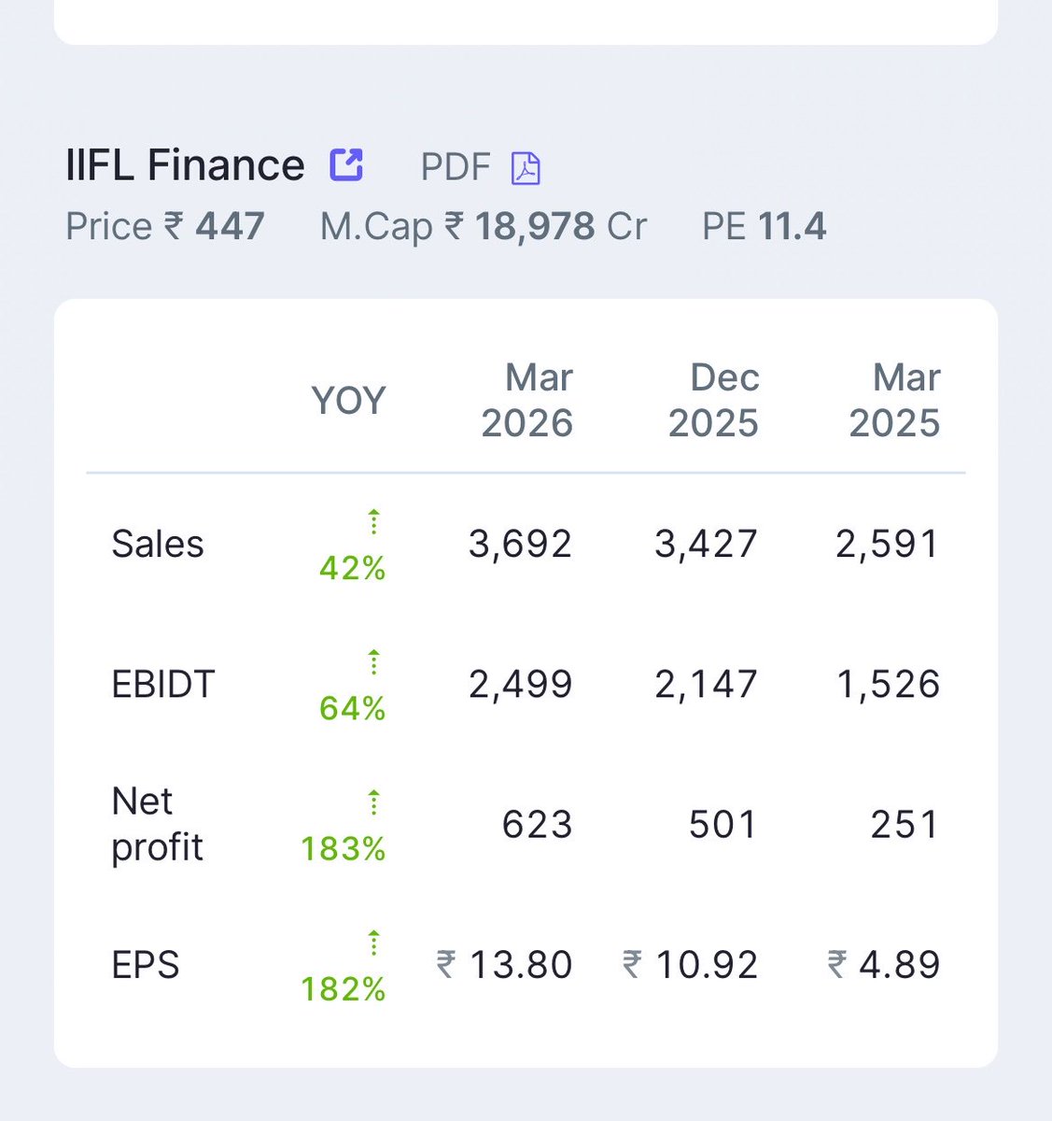
Task: Click the EPS YOY green up arrow
Action: 373,942
